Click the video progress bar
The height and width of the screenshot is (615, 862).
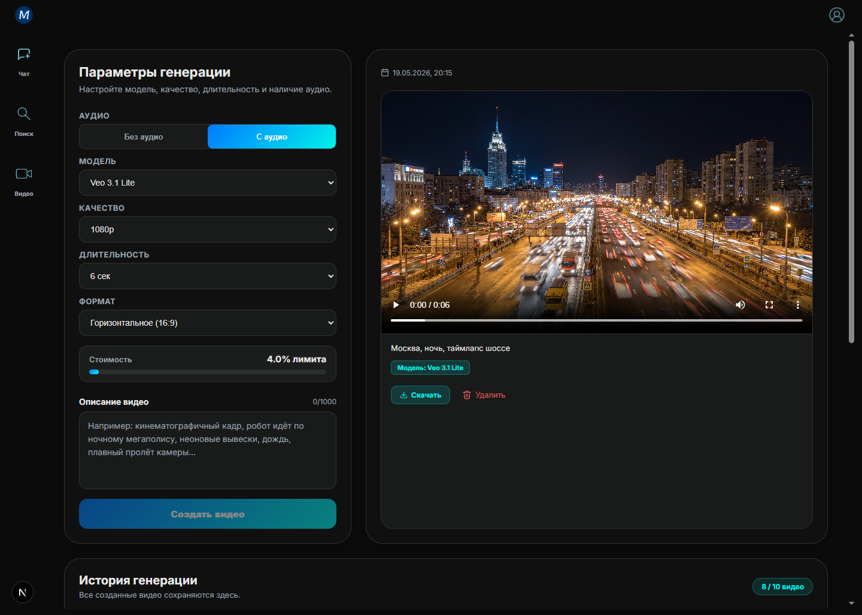596,320
